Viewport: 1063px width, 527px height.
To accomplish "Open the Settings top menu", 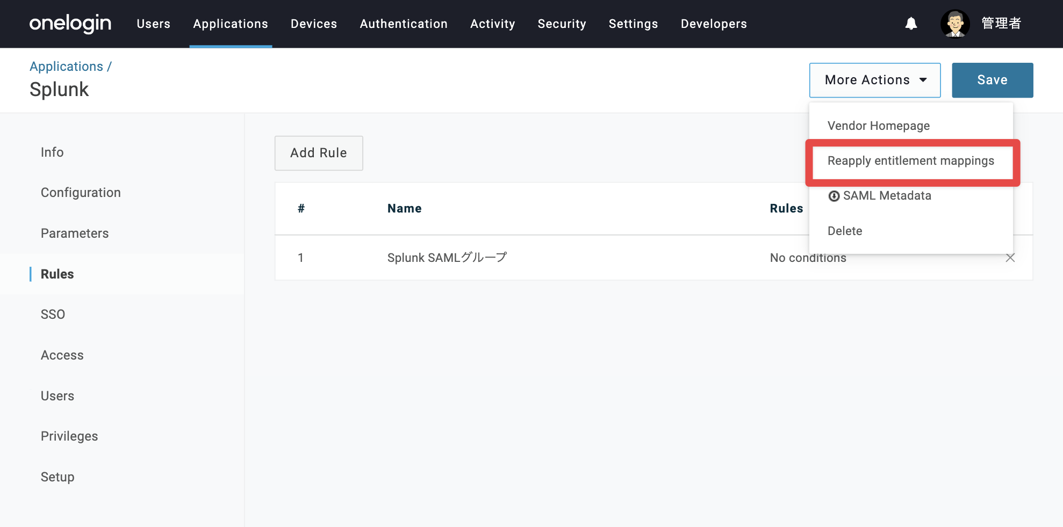I will 633,24.
